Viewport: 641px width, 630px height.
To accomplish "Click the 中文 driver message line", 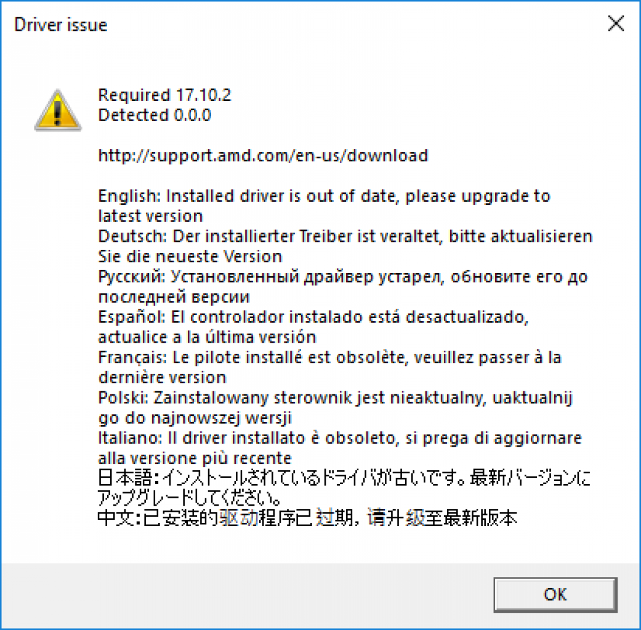I will pos(307,517).
